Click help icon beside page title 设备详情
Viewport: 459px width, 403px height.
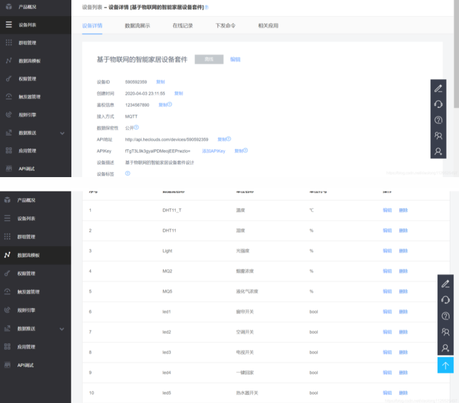[x=207, y=7]
